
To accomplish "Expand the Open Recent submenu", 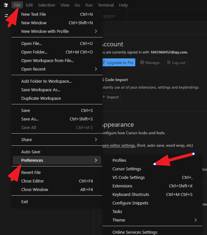I will click(57, 69).
